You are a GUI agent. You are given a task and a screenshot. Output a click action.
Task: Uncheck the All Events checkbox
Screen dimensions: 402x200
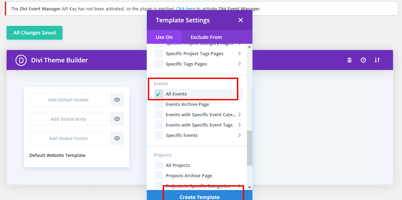(159, 94)
